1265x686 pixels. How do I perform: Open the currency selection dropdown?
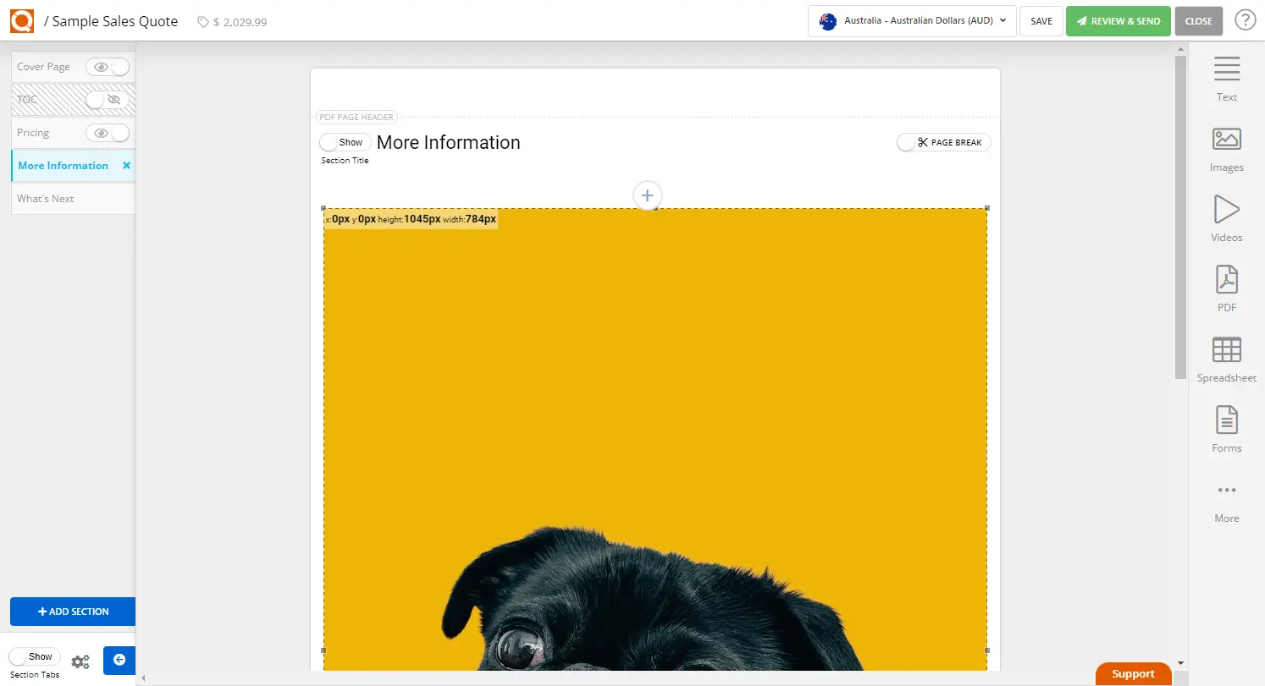tap(911, 20)
